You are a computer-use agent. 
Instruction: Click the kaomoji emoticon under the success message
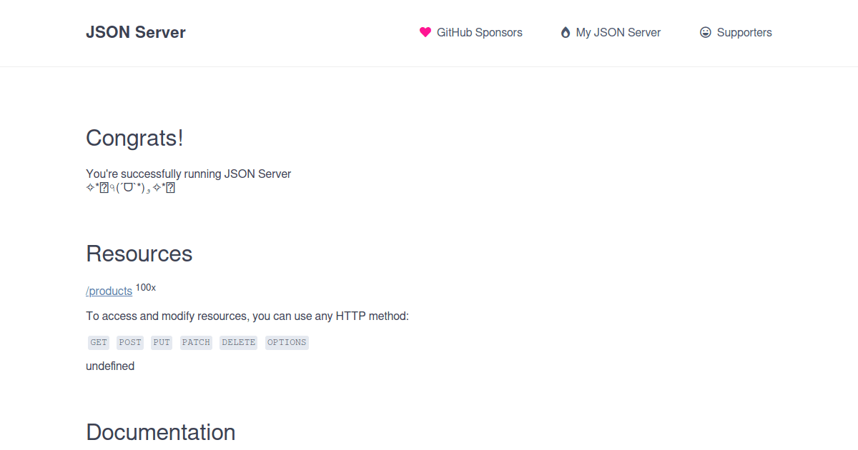(x=132, y=188)
